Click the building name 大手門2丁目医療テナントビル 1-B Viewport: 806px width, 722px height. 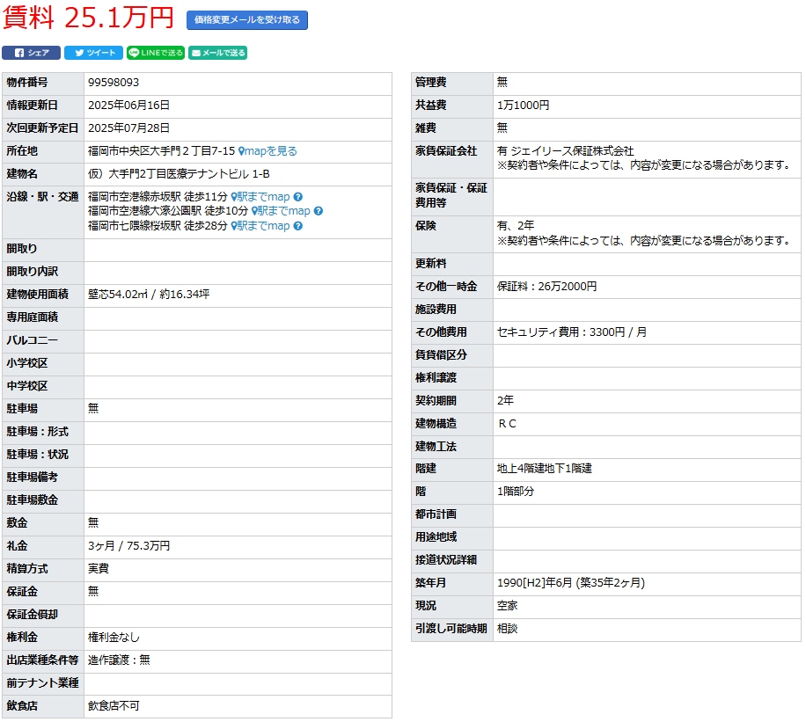pyautogui.click(x=179, y=174)
